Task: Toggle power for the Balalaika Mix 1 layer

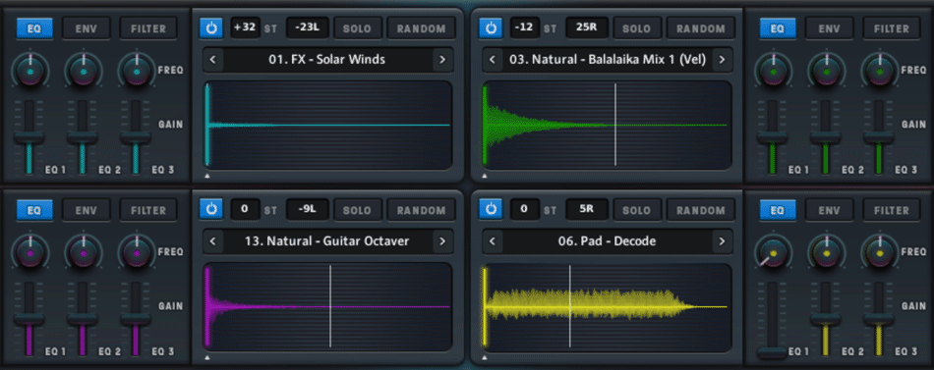Action: click(491, 27)
